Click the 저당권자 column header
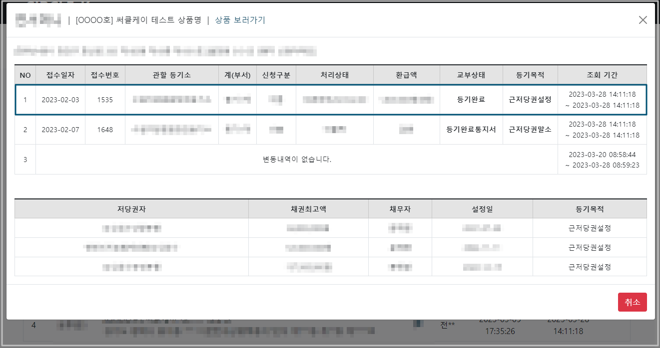 131,209
